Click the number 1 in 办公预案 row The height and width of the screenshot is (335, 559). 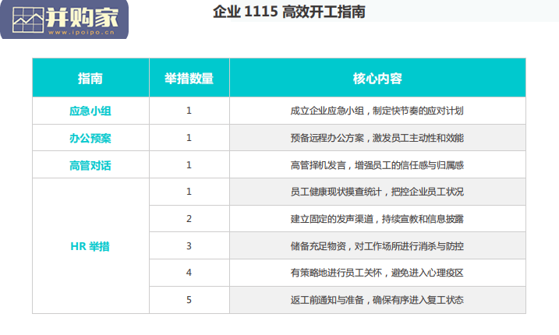(189, 138)
